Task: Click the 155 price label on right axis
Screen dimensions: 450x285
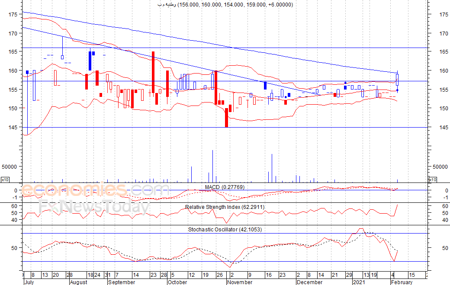Action: pyautogui.click(x=444, y=90)
